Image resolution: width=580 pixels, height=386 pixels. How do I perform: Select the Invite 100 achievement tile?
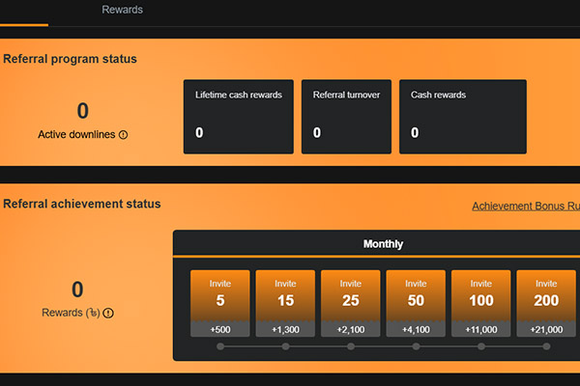point(480,303)
